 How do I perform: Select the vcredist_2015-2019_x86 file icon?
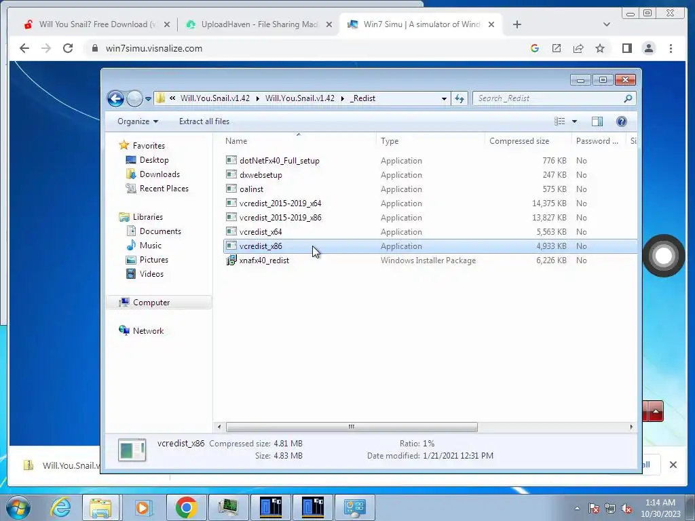(231, 218)
